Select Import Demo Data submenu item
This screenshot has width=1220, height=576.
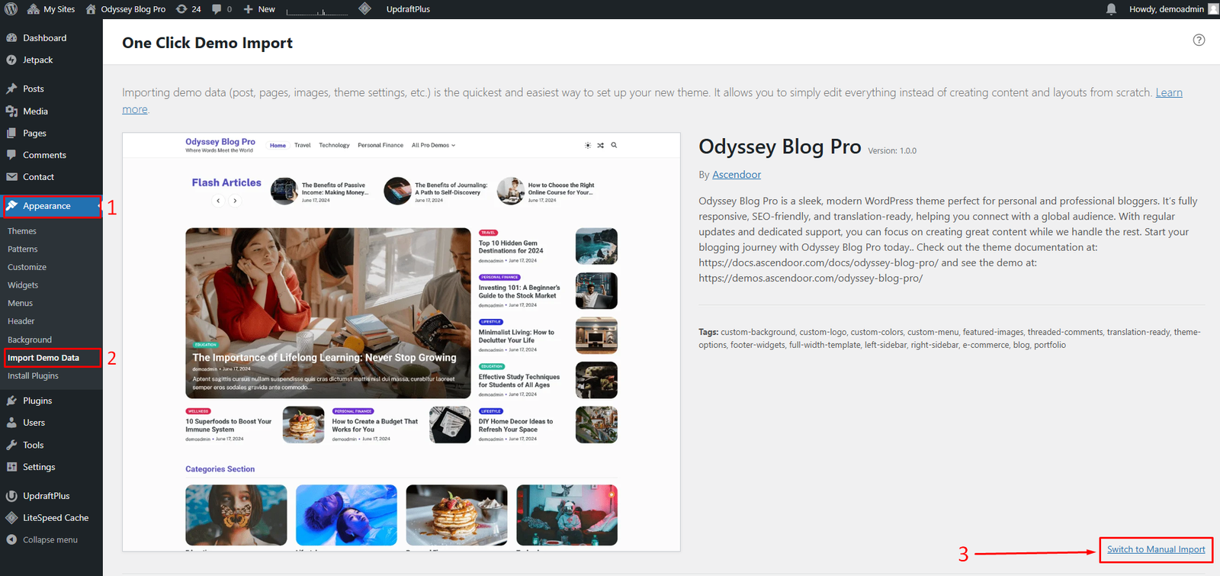point(43,358)
